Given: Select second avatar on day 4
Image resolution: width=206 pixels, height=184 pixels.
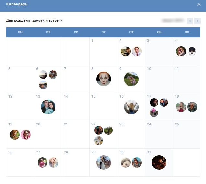Looking at the screenshot, I should point(192,51).
